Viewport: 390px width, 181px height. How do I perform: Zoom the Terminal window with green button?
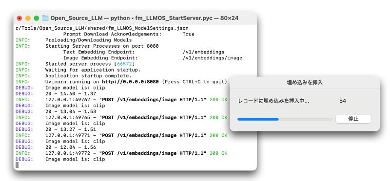click(x=36, y=18)
